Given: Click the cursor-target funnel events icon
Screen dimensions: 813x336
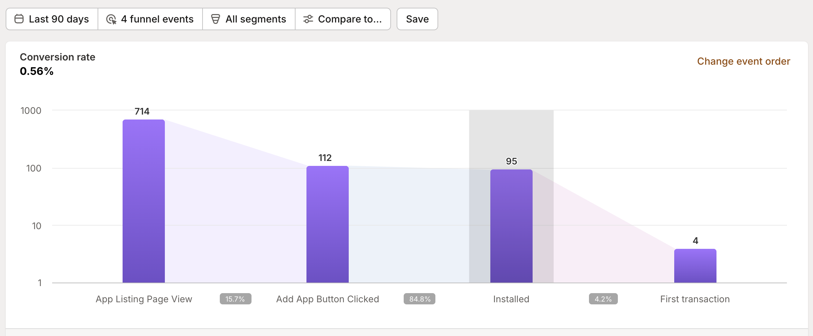Looking at the screenshot, I should [111, 19].
